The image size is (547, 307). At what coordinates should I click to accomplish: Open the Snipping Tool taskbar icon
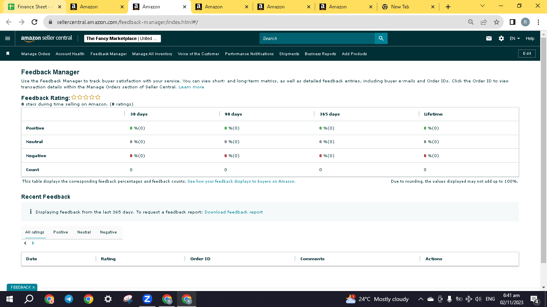click(x=128, y=299)
